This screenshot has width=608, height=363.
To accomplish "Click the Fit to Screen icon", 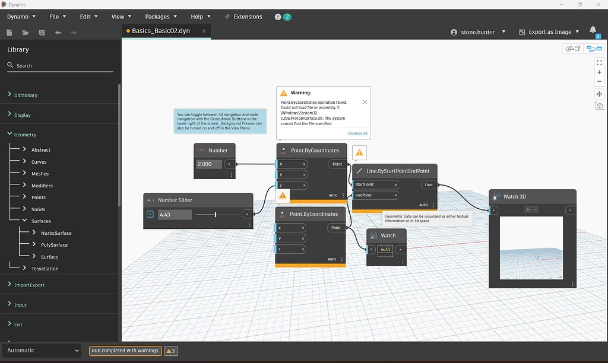I will 599,62.
